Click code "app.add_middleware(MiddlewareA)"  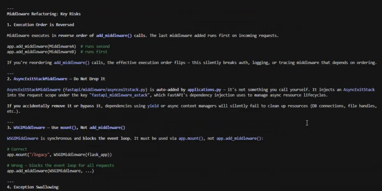tap(41, 46)
